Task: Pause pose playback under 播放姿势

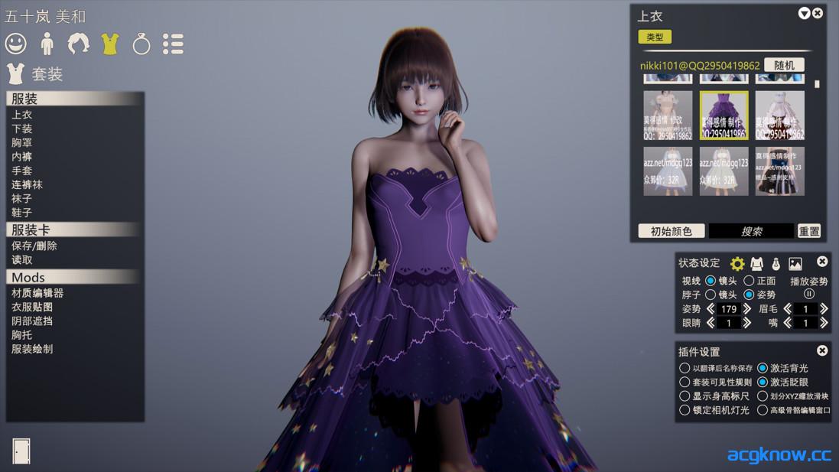Action: pyautogui.click(x=809, y=294)
